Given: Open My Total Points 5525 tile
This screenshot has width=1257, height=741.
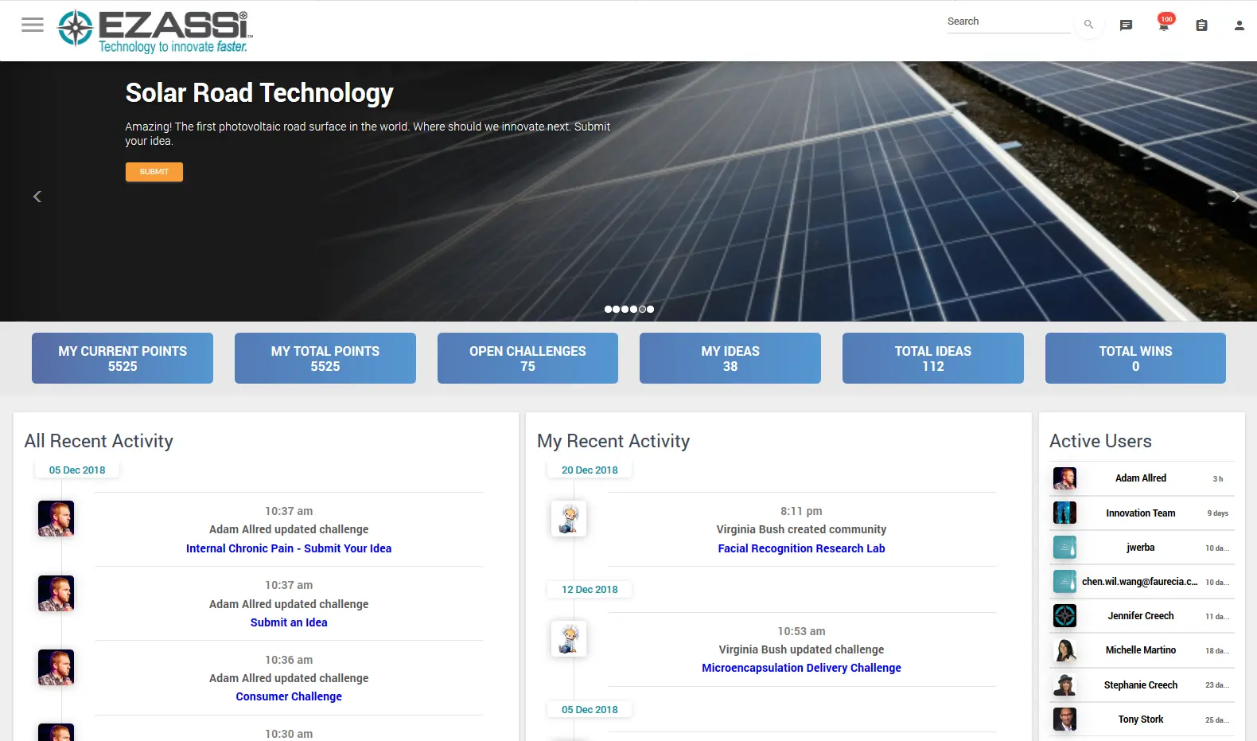Looking at the screenshot, I should pos(325,358).
